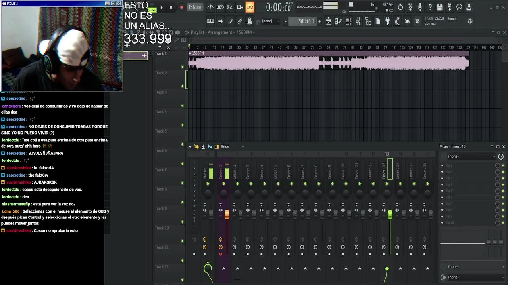This screenshot has width=508, height=285.
Task: Open mixer options menu arrow
Action: click(x=190, y=147)
